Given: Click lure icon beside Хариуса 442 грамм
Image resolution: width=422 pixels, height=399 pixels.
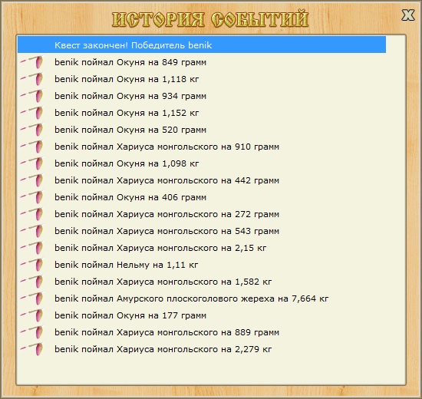Looking at the screenshot, I should pyautogui.click(x=31, y=180).
